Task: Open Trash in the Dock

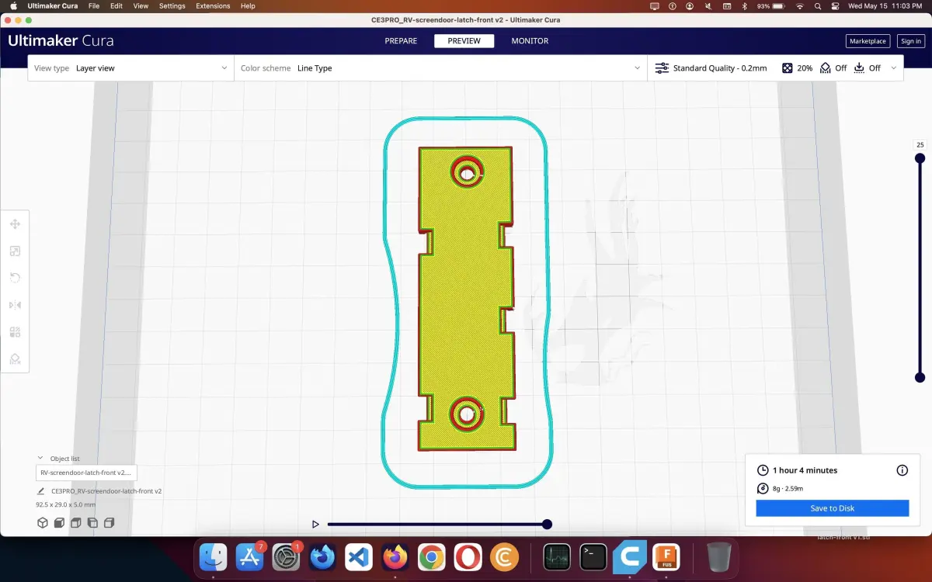Action: coord(719,557)
